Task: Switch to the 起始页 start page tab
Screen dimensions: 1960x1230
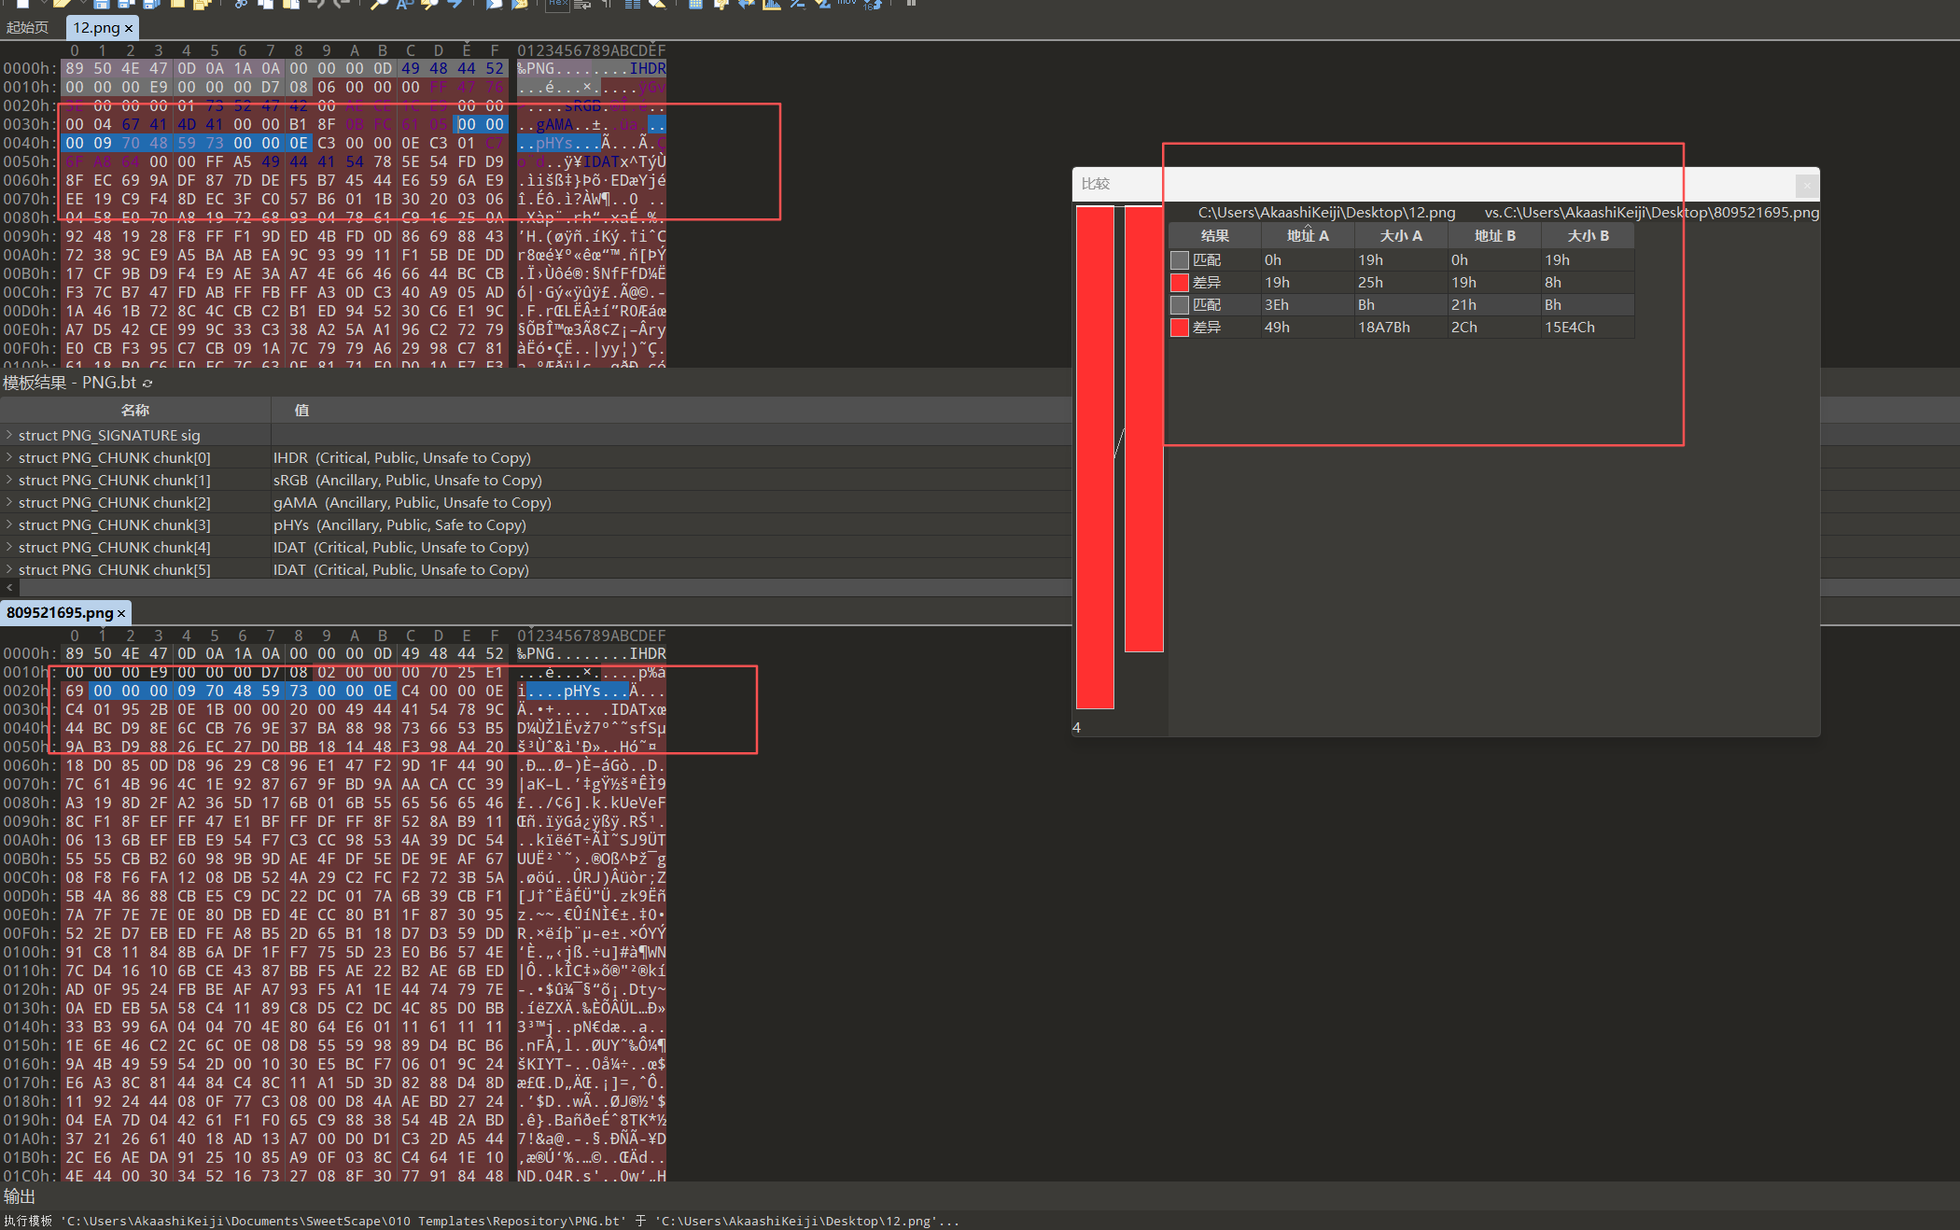Action: (x=28, y=28)
